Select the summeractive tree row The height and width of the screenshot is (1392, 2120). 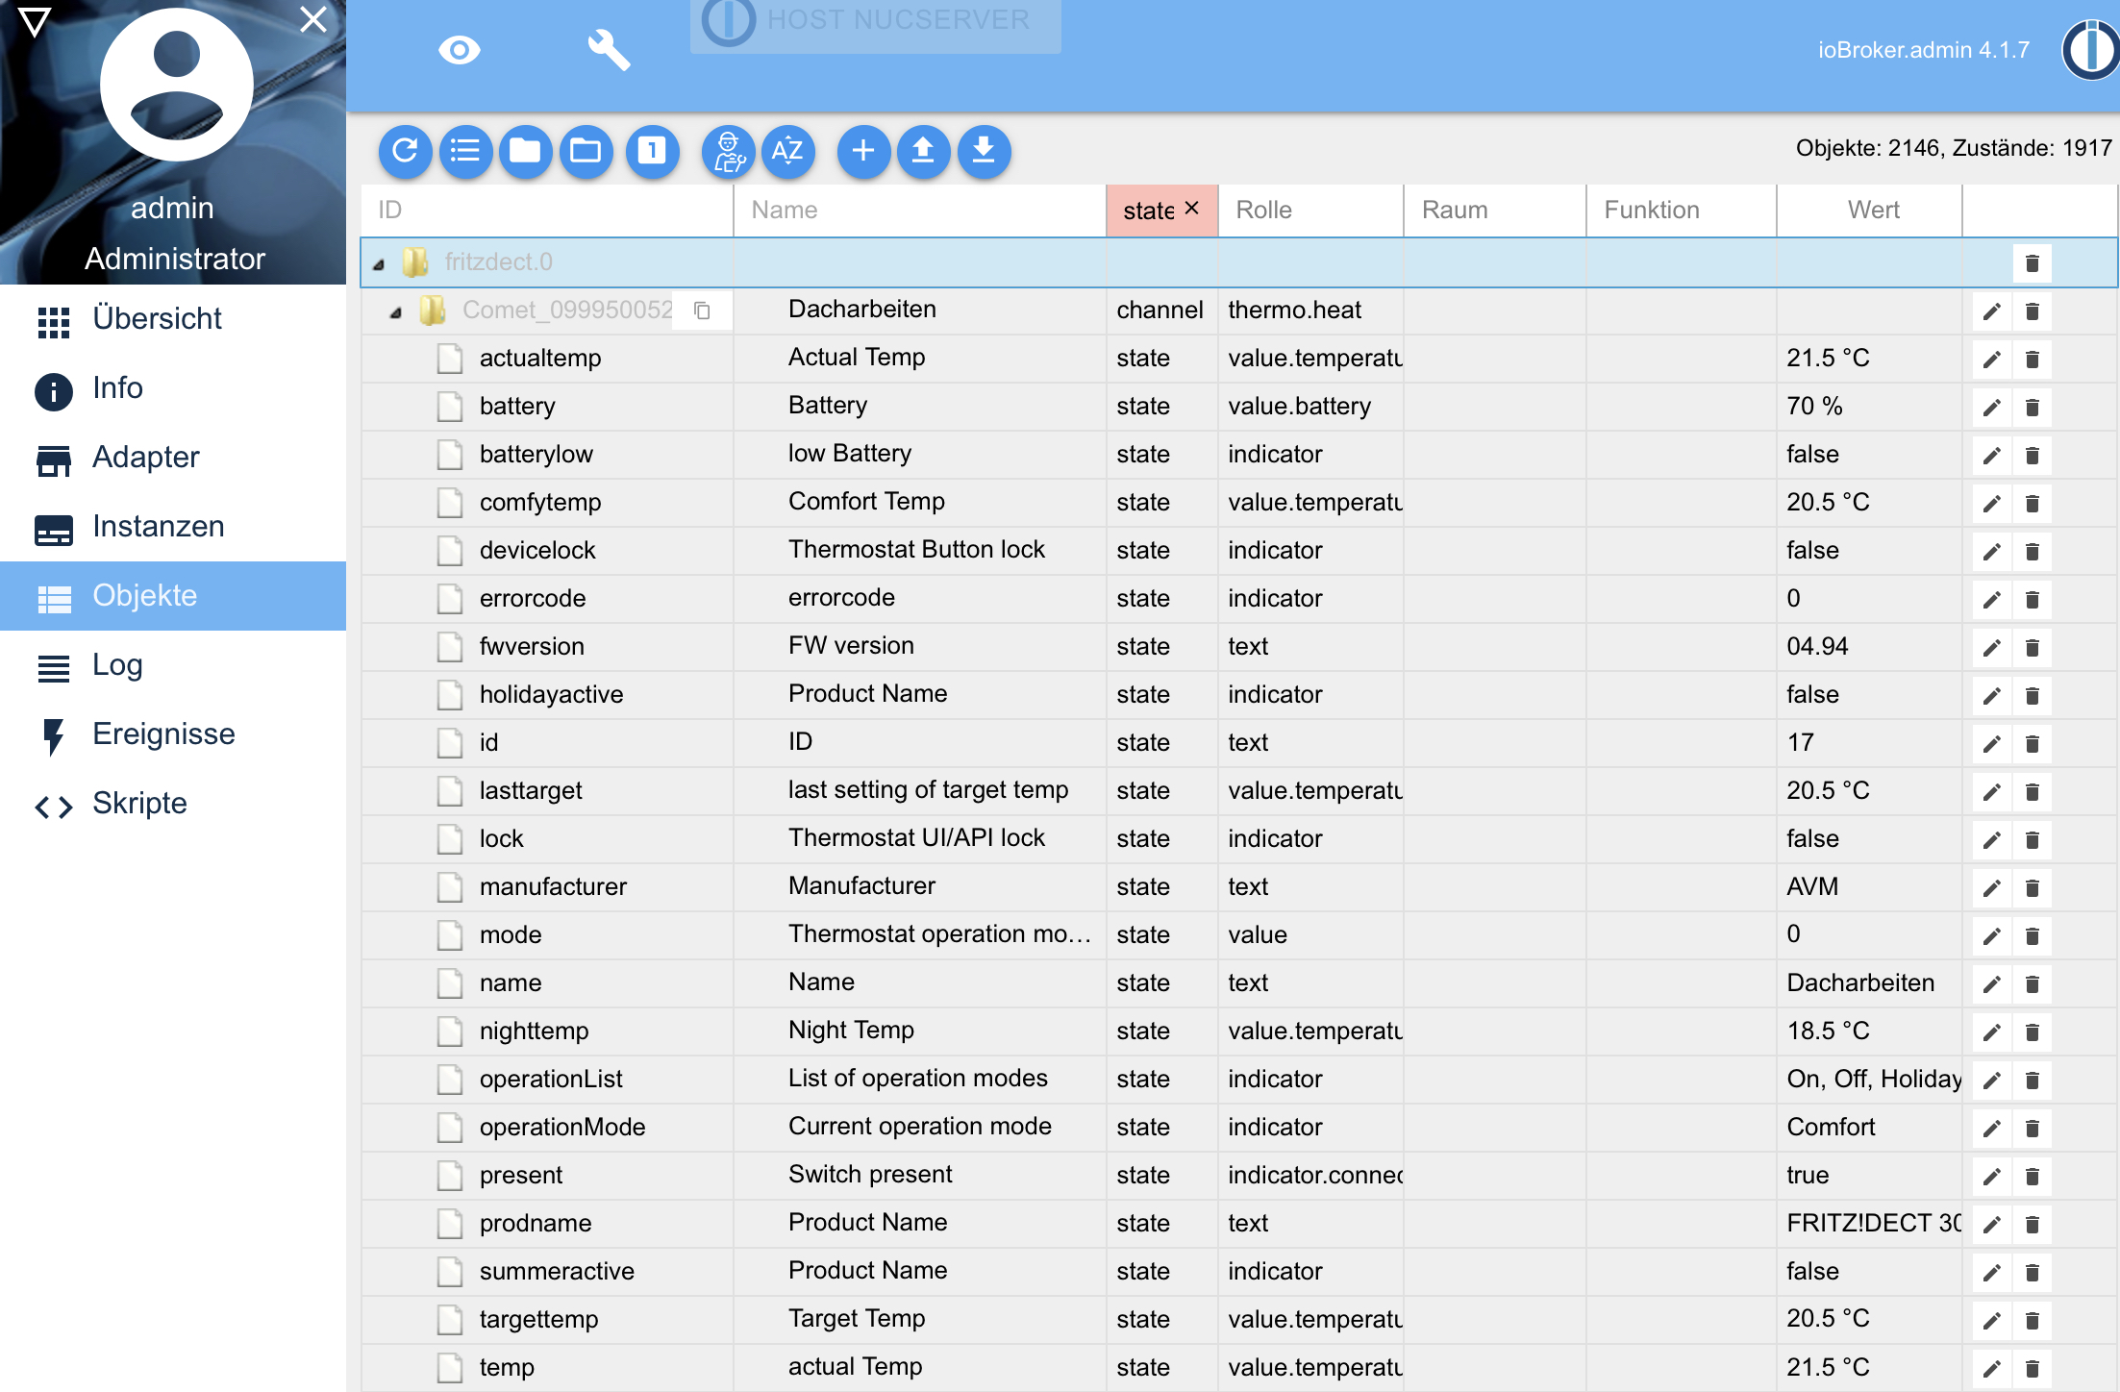(x=1238, y=1271)
